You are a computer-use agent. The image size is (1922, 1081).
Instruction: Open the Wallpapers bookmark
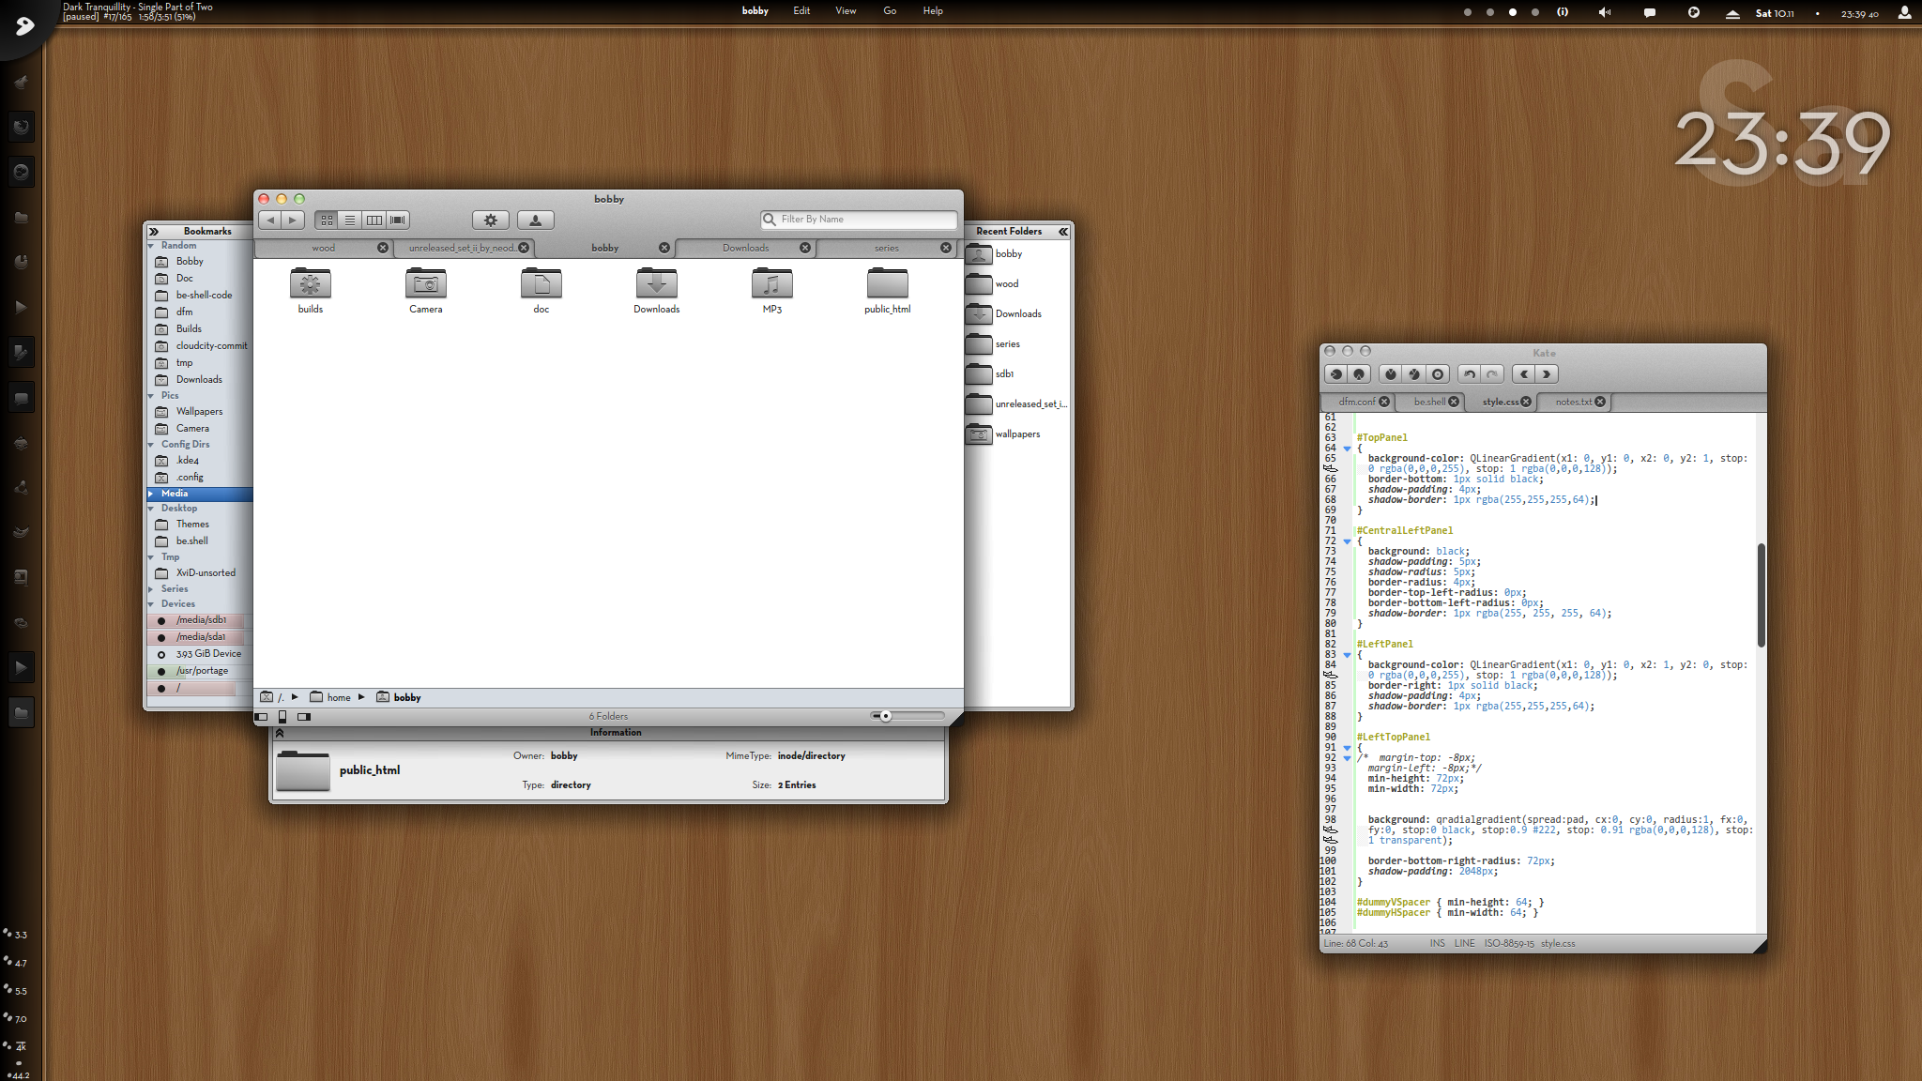tap(199, 412)
